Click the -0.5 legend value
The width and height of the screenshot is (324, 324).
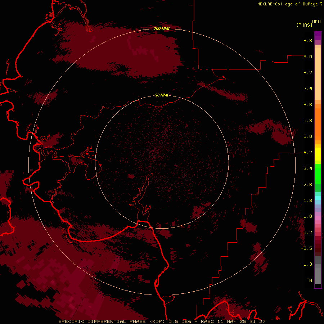point(306,248)
